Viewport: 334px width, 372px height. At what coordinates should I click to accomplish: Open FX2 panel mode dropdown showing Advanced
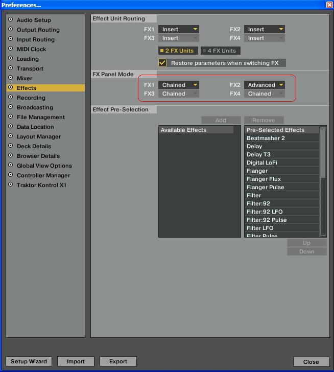click(x=265, y=85)
